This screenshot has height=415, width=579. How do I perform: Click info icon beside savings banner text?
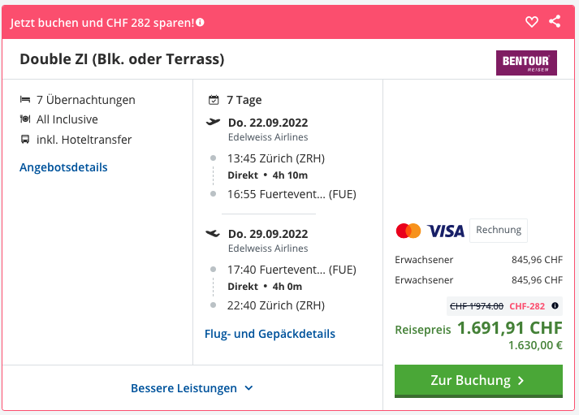point(200,22)
